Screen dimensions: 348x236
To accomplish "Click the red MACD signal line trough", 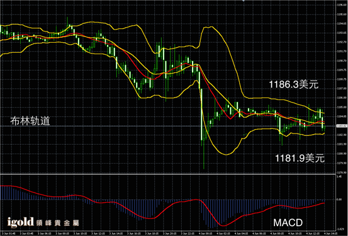I will (x=223, y=225).
